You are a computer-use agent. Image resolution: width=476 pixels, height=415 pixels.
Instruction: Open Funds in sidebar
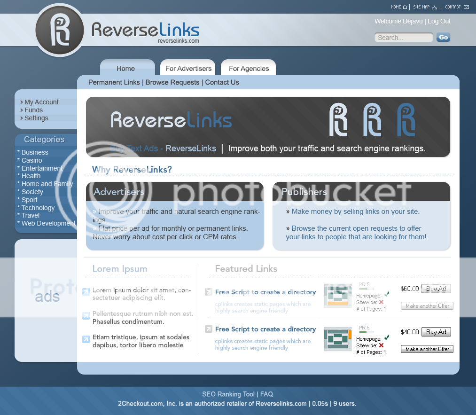coord(33,110)
